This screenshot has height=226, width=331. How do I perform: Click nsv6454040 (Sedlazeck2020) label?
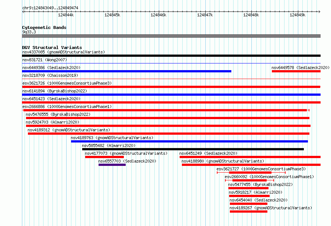click(x=258, y=200)
